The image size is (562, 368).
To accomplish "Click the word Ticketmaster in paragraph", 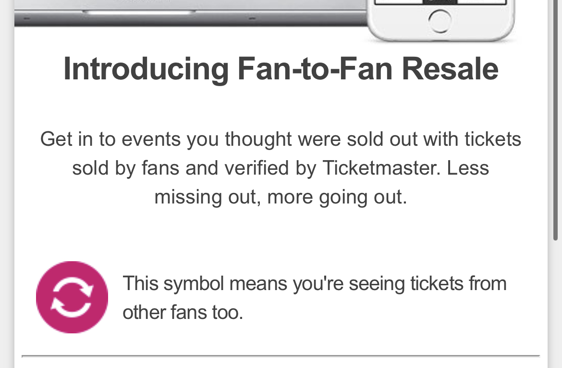I will click(x=381, y=168).
